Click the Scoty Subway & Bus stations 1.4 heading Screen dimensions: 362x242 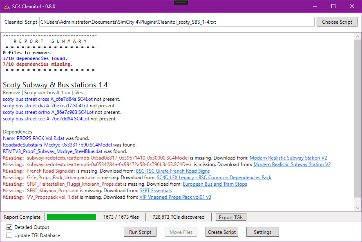pos(55,85)
